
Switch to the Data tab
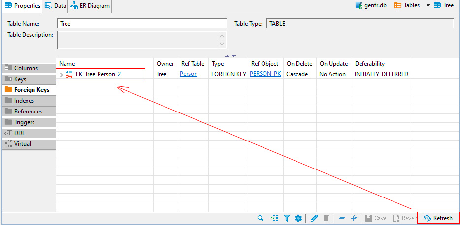tap(55, 6)
